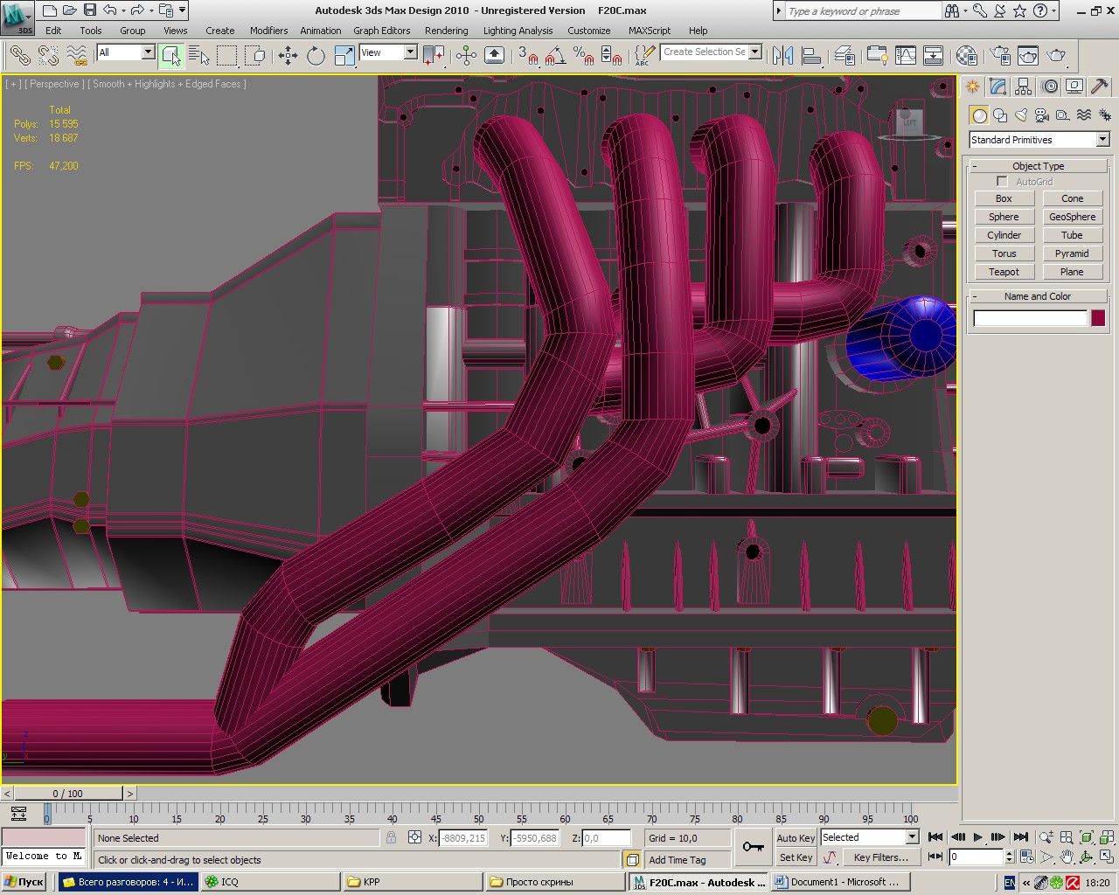Activate the Select and Rotate tool

316,56
